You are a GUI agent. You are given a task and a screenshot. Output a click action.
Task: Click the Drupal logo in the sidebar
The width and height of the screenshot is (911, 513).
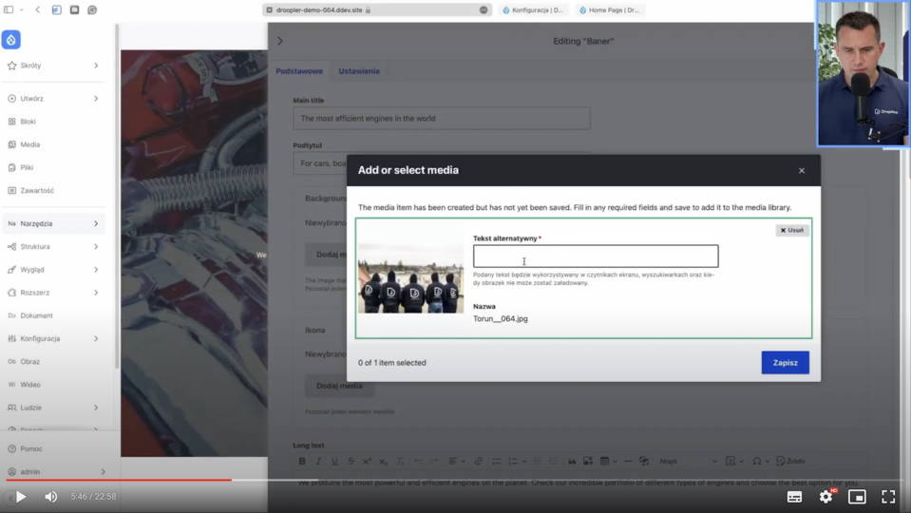pos(11,40)
